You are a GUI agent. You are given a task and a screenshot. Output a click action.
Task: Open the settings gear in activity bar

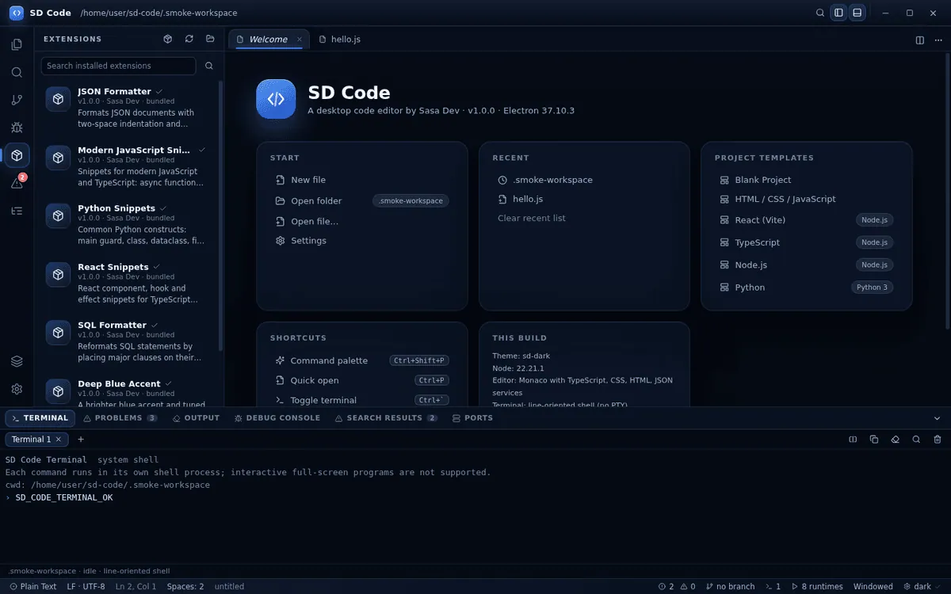point(17,389)
